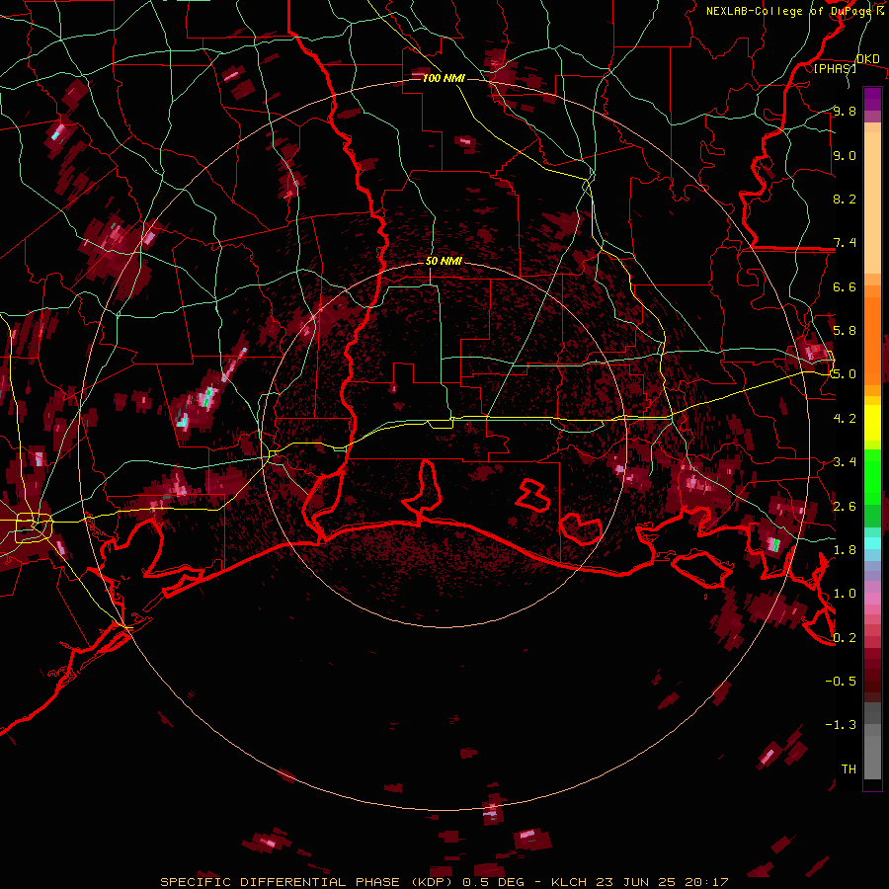Screen dimensions: 889x889
Task: Click the yellow segment of the color bar
Action: click(x=872, y=423)
